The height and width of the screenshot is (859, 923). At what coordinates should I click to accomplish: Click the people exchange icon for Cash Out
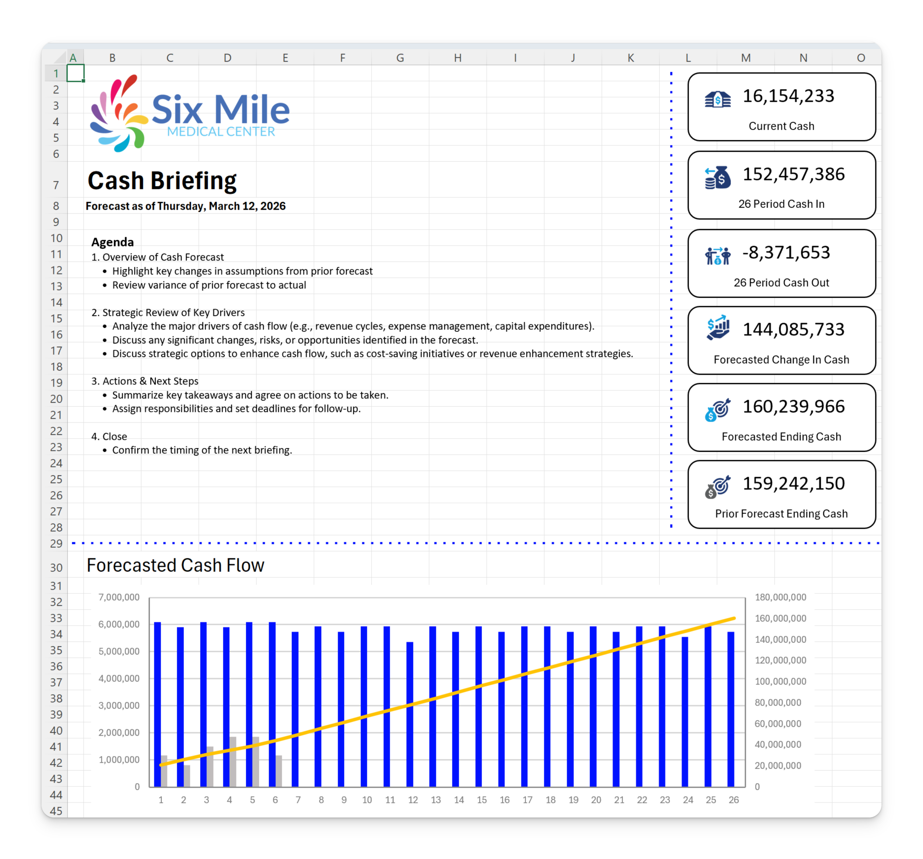[717, 256]
